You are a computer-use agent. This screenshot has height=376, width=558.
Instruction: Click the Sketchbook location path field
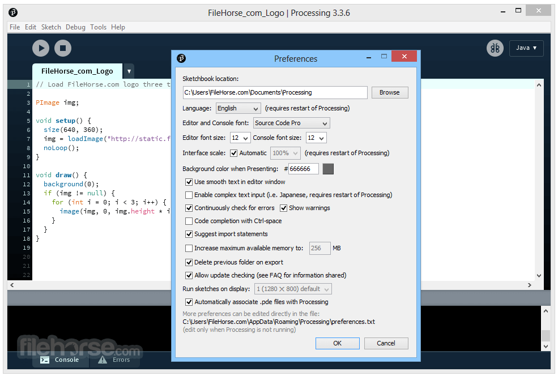click(x=275, y=92)
